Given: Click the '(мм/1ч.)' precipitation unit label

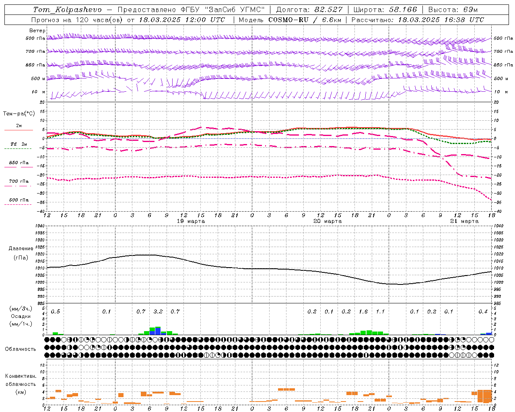Looking at the screenshot, I should click(21, 324).
